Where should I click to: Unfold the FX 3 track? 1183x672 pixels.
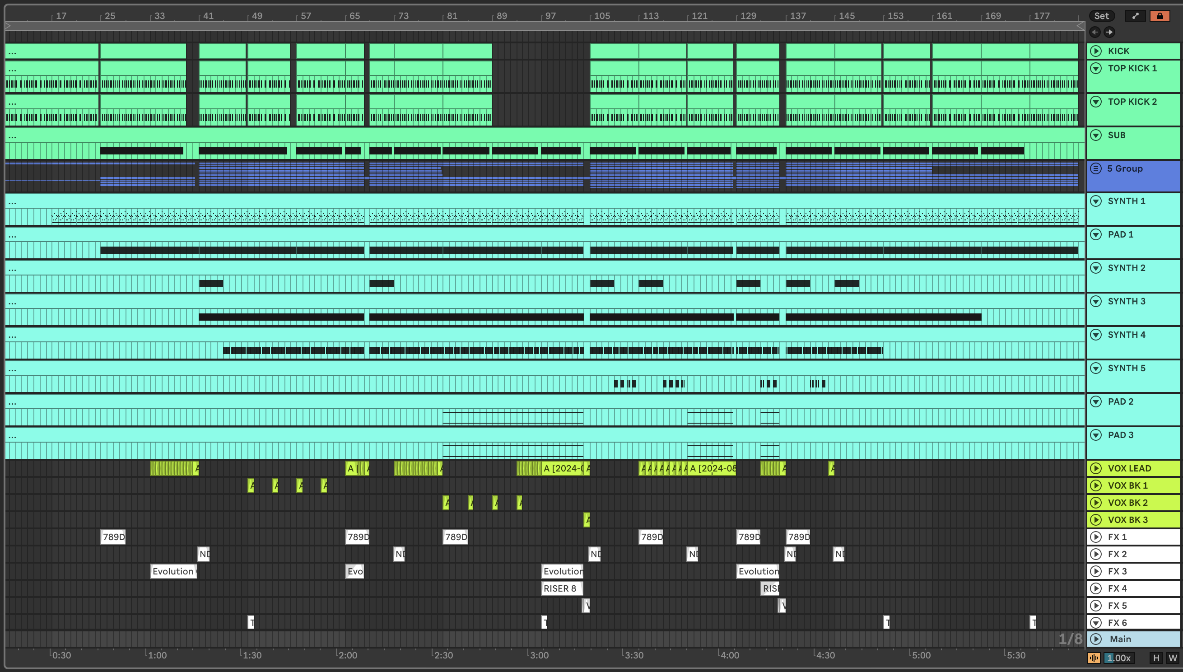(x=1096, y=571)
